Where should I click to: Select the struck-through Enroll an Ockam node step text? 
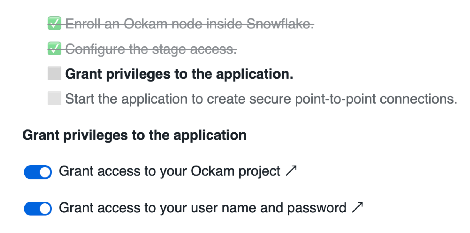[189, 24]
